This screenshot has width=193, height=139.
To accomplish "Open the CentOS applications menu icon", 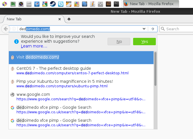I will point(5,4).
